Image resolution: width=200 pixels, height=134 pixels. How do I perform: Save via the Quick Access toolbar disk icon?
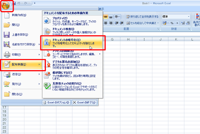pyautogui.click(x=14, y=3)
